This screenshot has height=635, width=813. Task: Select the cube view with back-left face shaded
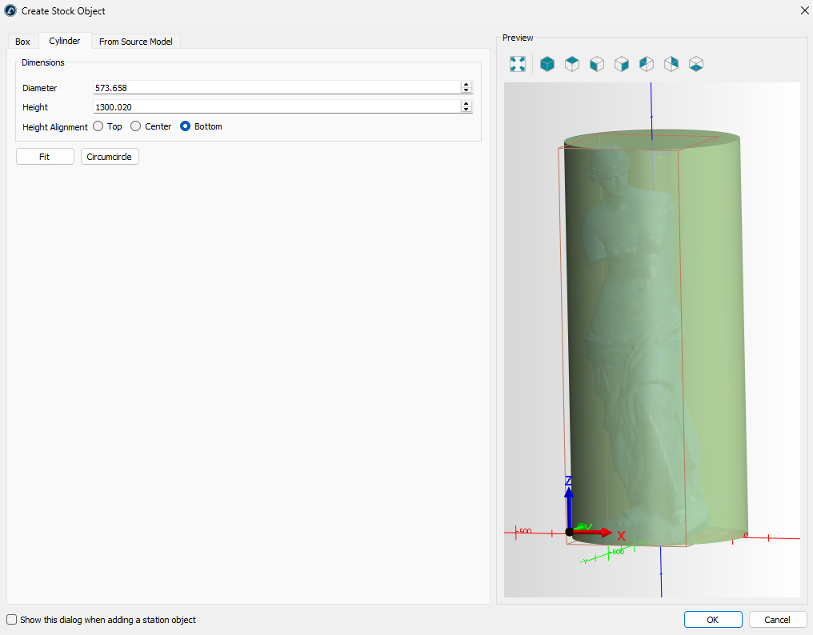(647, 64)
